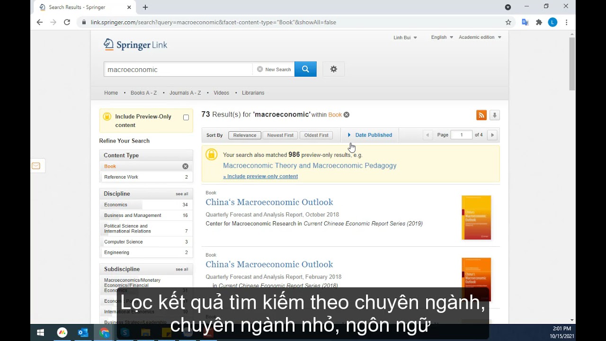Open the Academic edition dropdown
Viewport: 606px width, 341px height.
coord(480,37)
